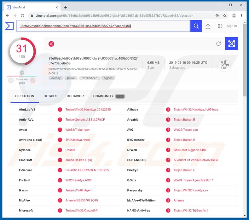Click alert icon beside Alibaba result
The image size is (249, 220).
point(168,110)
